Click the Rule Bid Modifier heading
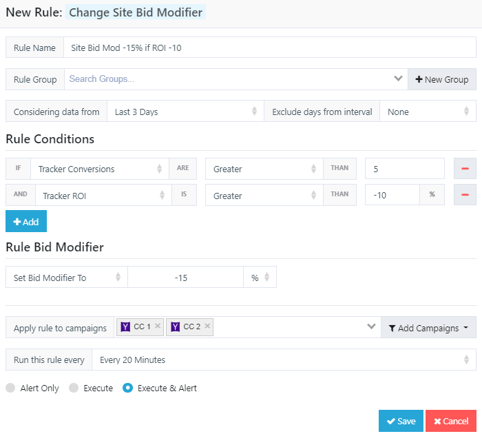The width and height of the screenshot is (482, 436). click(54, 247)
